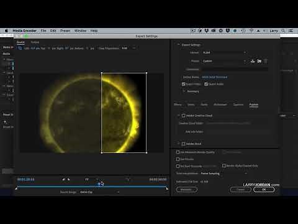Click the Save Preset icon
This screenshot has height=224, width=298.
pos(253,61)
